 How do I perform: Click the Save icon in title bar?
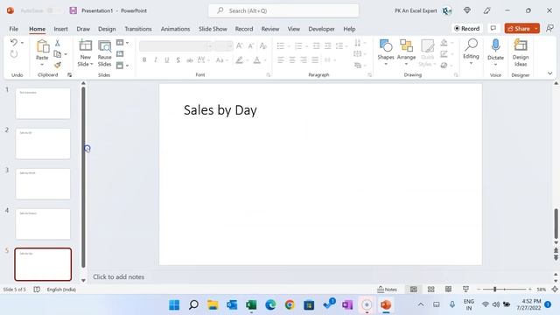click(x=73, y=10)
